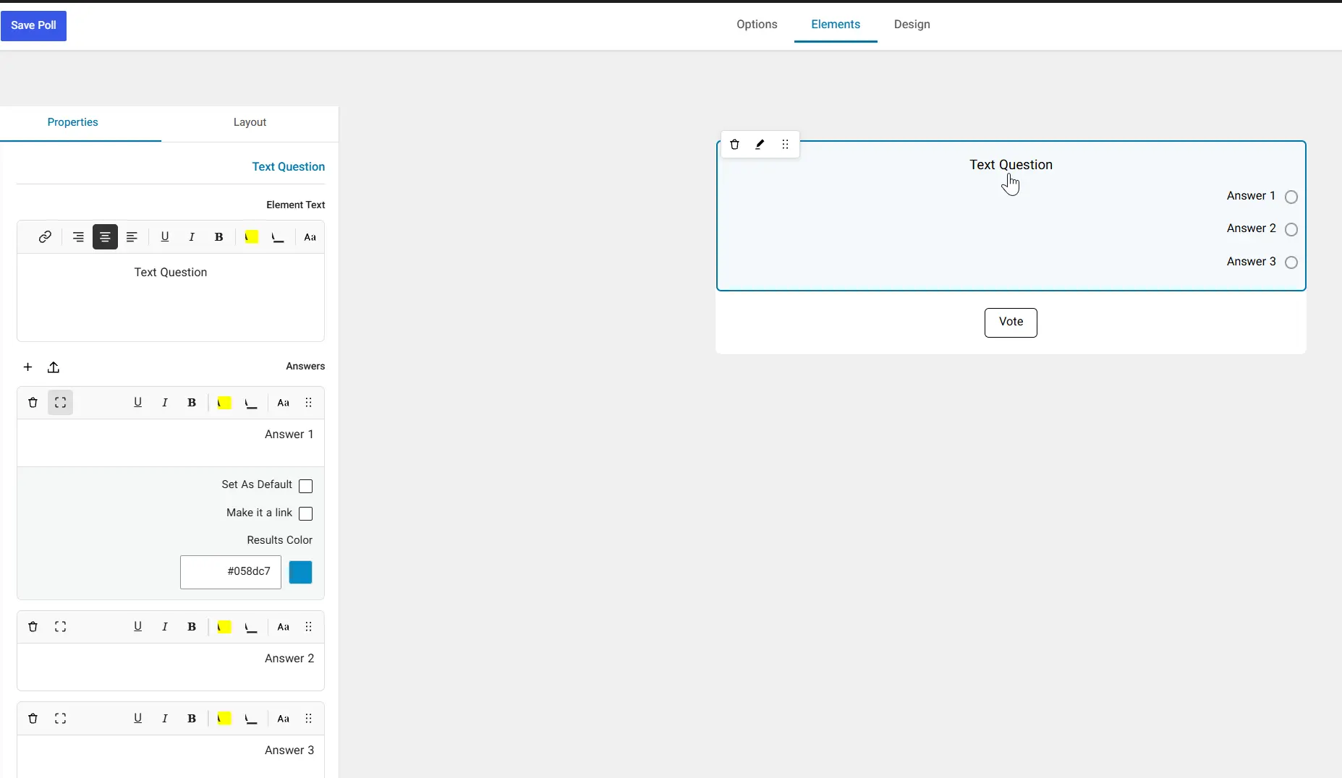This screenshot has height=778, width=1342.
Task: Delete Answer 3 with trash icon
Action: (33, 719)
